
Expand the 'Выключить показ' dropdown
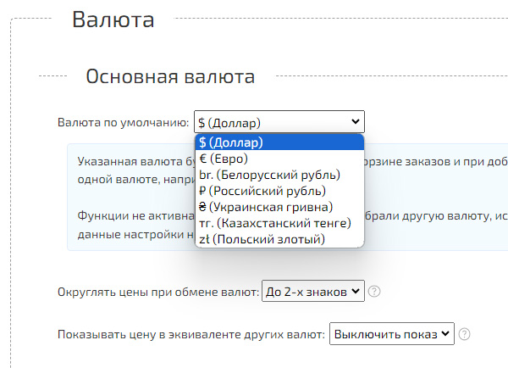pyautogui.click(x=391, y=334)
